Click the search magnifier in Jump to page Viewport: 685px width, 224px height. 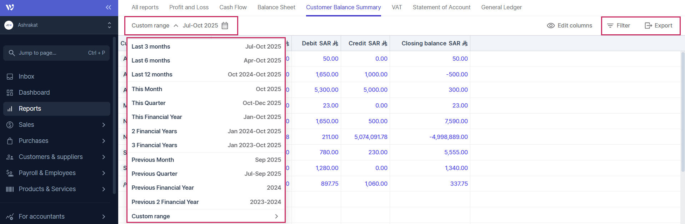pos(12,53)
